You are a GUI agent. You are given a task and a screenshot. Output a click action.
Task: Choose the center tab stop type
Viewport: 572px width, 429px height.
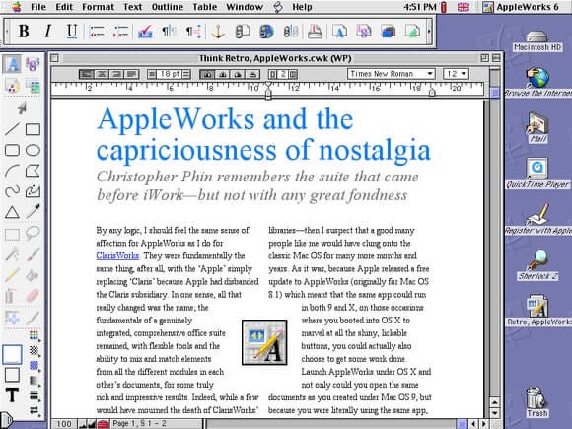click(223, 74)
